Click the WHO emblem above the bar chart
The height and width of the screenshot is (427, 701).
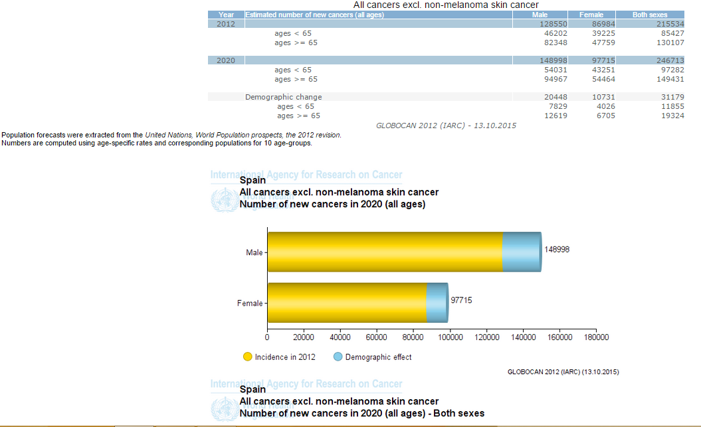coord(224,200)
